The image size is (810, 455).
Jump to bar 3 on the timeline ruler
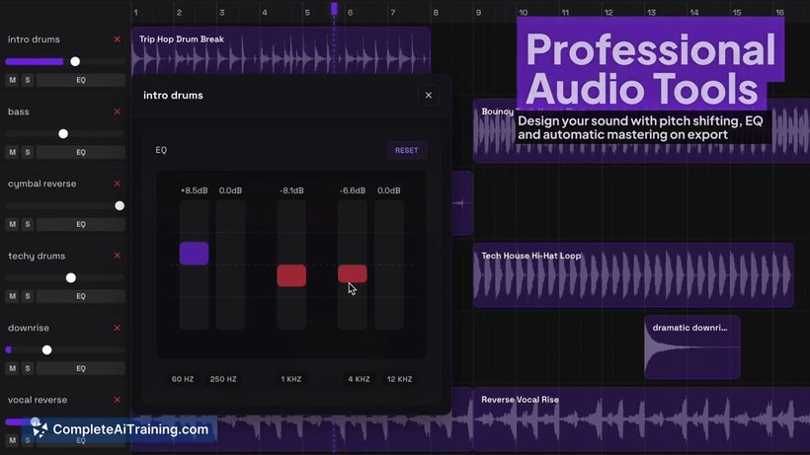tap(221, 13)
